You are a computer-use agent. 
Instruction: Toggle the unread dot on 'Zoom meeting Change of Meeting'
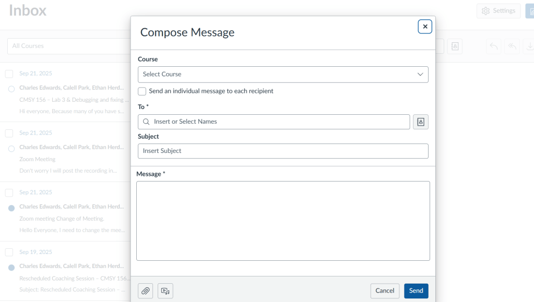click(x=11, y=208)
